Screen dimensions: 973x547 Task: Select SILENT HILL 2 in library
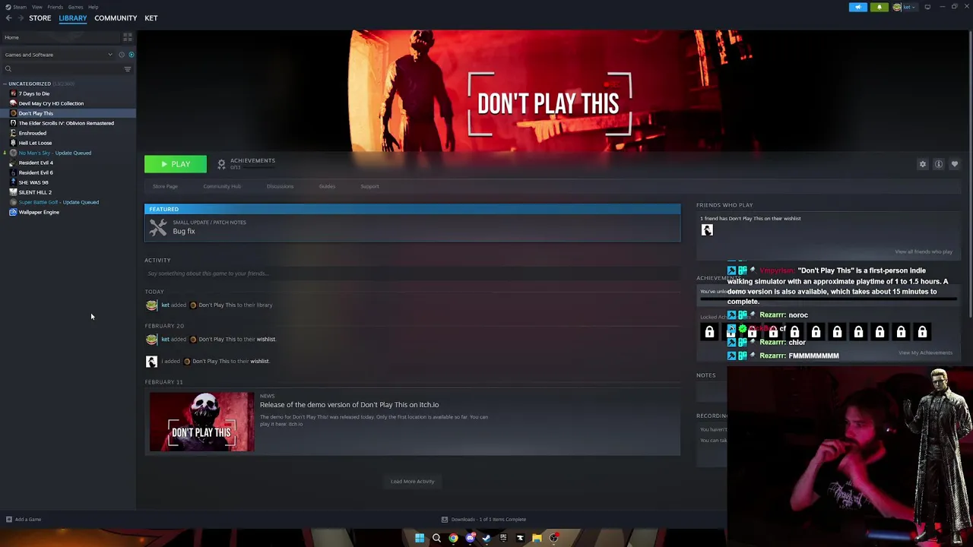click(x=35, y=192)
